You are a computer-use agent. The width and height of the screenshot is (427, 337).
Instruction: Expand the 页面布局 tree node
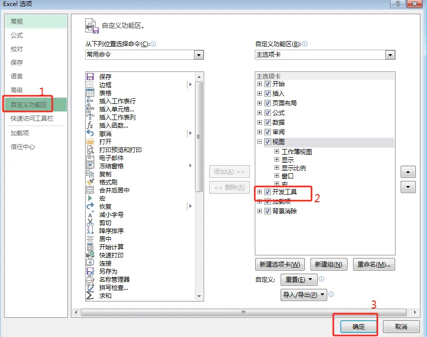coord(259,103)
